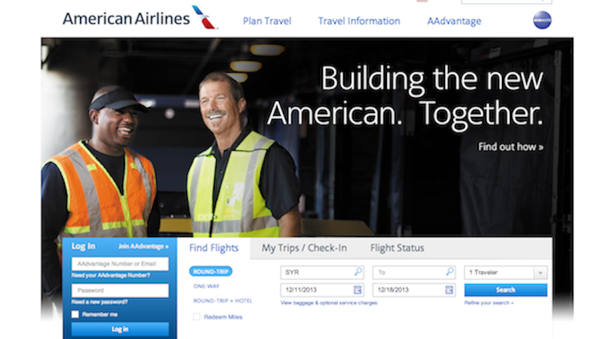Check the Remember me checkbox
615x339 pixels.
point(75,315)
